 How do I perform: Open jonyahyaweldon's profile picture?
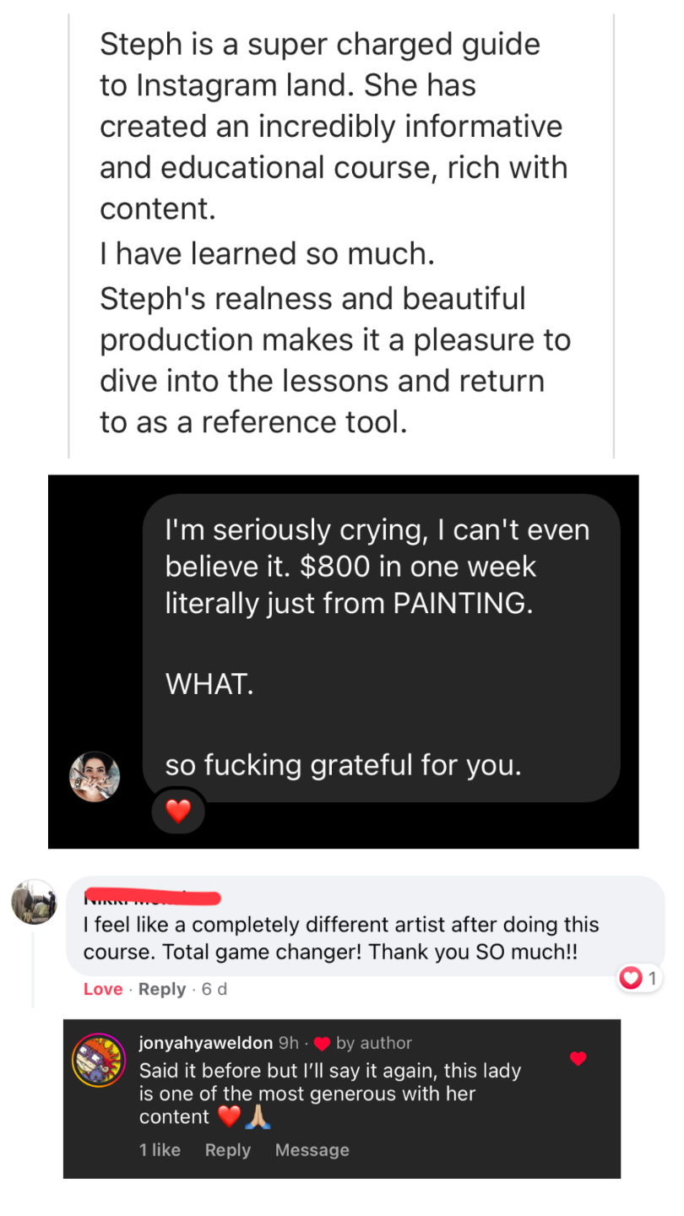click(x=99, y=1060)
